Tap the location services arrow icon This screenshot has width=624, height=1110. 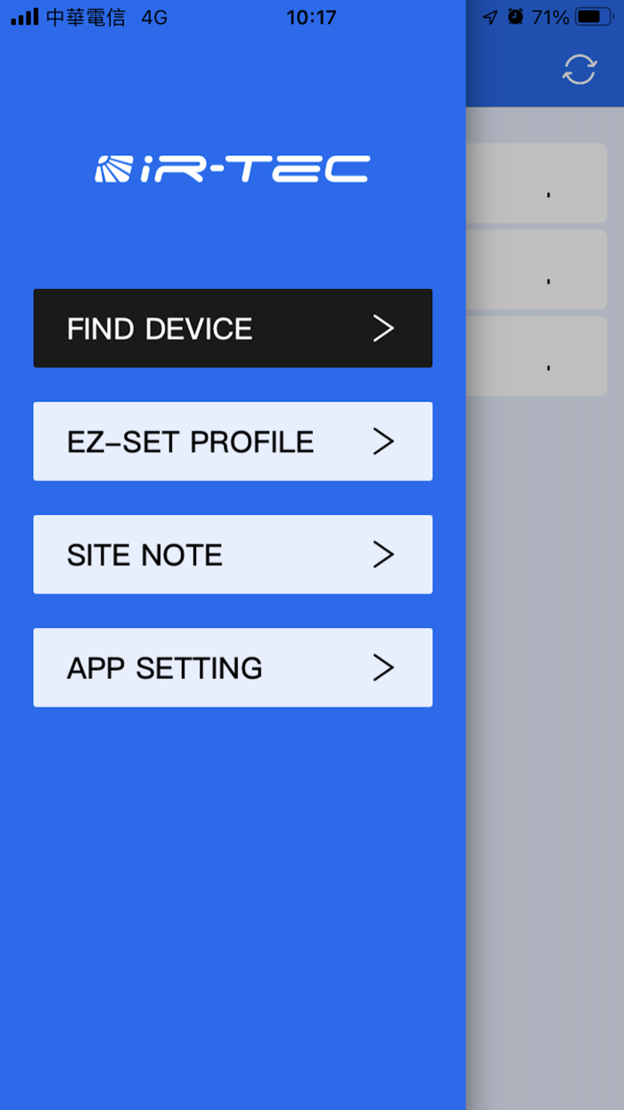(x=489, y=16)
